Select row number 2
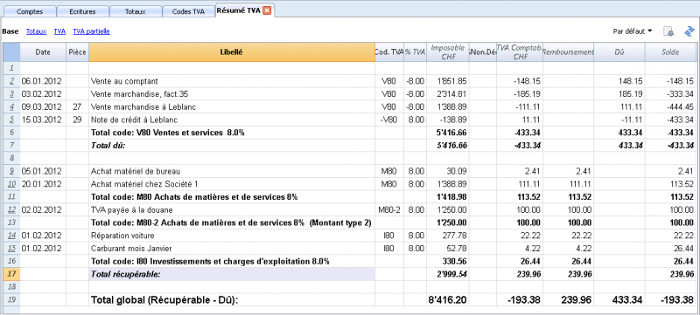This screenshot has width=700, height=315. coord(11,81)
